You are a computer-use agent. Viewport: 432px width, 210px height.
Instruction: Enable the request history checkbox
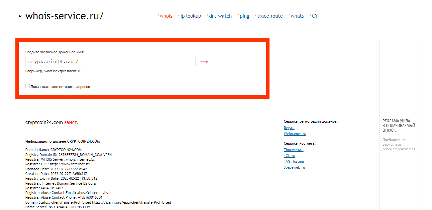point(28,86)
